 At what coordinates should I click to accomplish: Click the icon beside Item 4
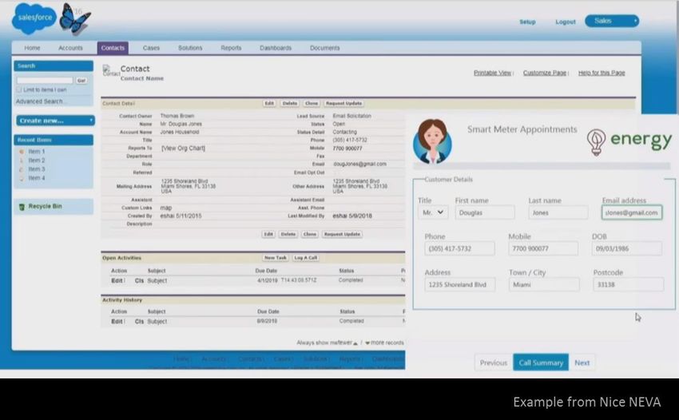point(22,178)
